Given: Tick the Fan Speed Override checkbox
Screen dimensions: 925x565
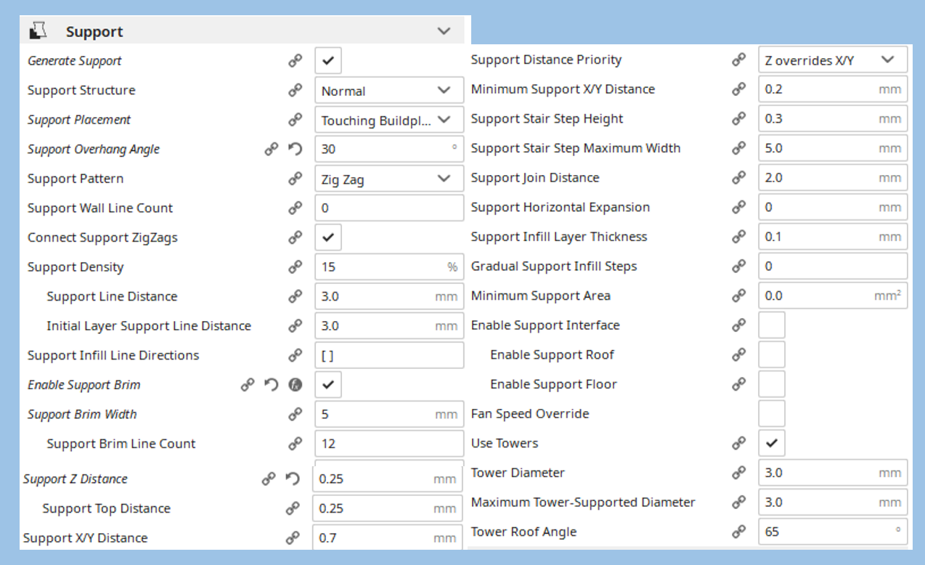Looking at the screenshot, I should tap(772, 414).
